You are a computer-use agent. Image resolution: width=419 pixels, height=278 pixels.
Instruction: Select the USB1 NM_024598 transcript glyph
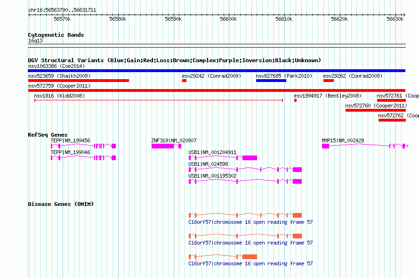(x=245, y=170)
